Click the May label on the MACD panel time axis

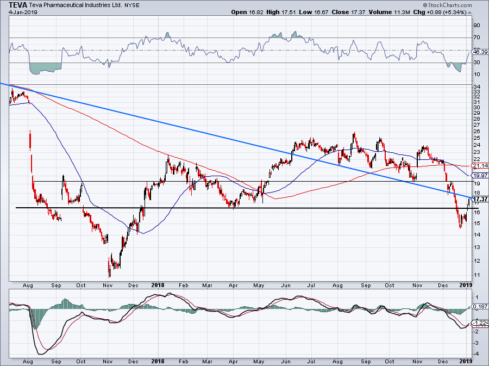(x=259, y=362)
